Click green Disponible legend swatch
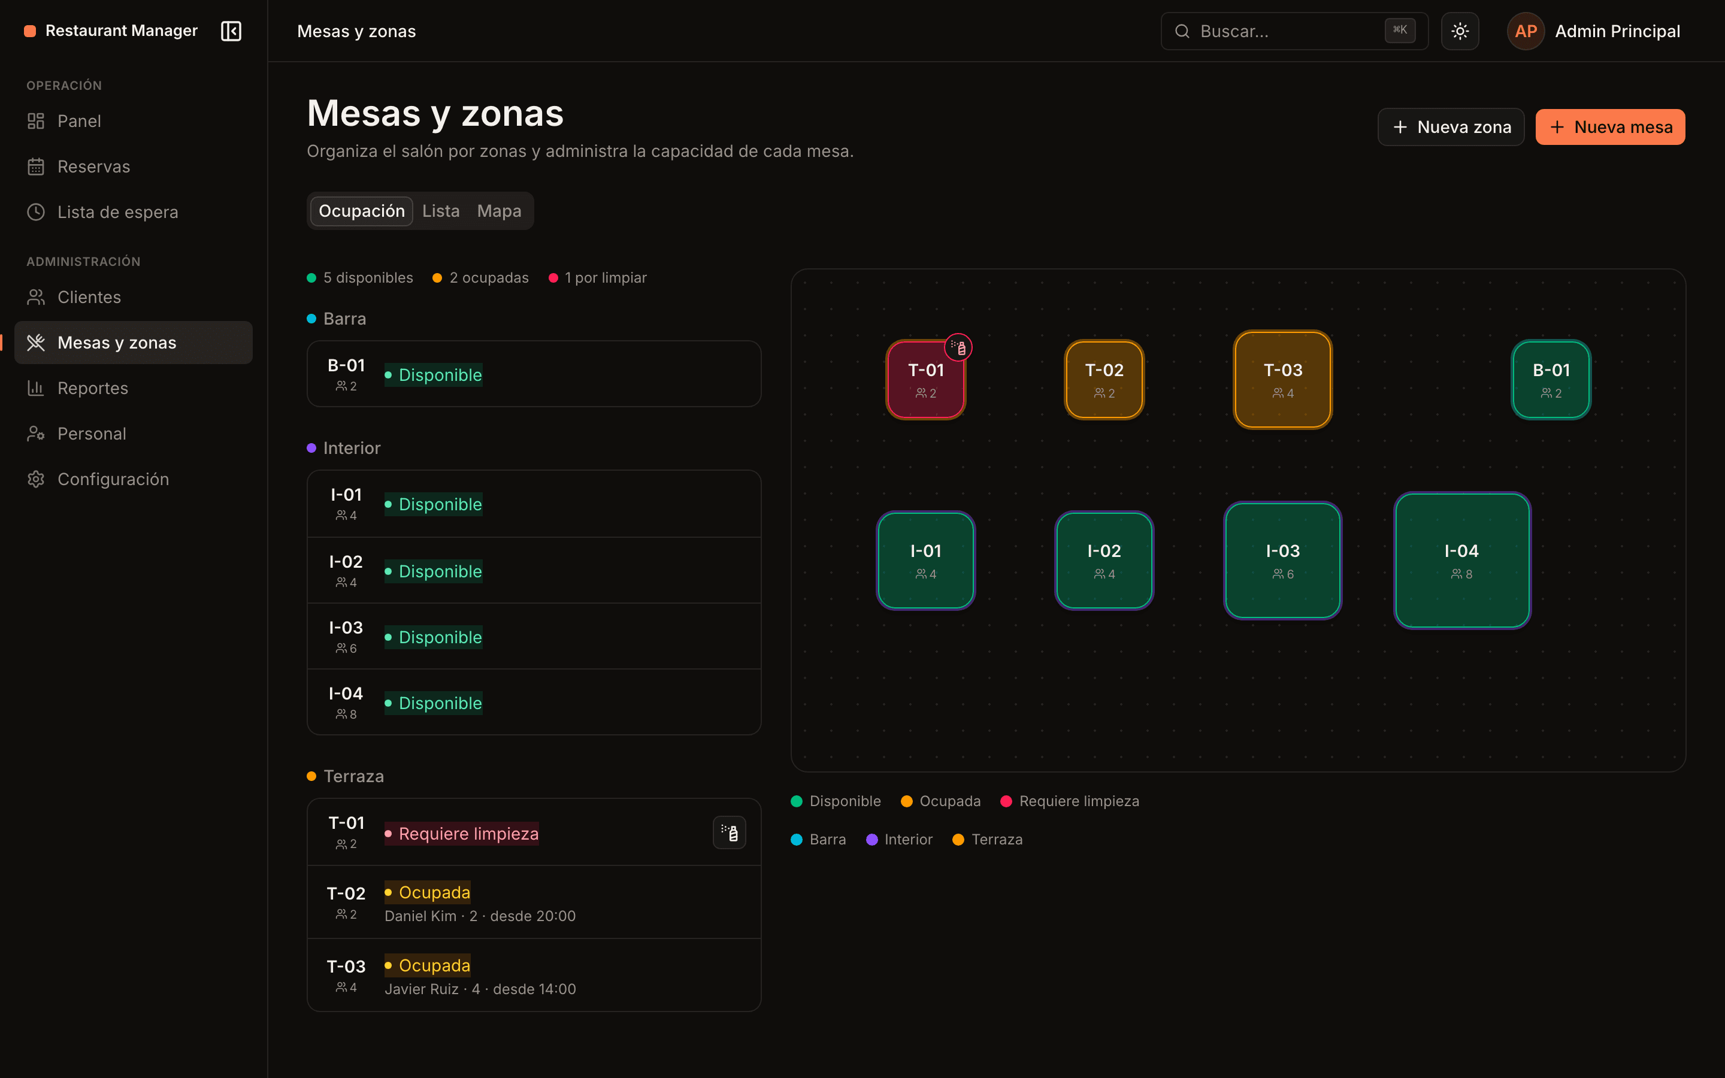This screenshot has height=1078, width=1725. pyautogui.click(x=797, y=801)
